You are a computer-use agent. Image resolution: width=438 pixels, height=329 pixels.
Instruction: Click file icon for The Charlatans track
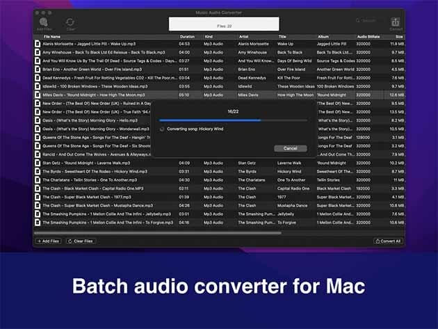point(38,179)
